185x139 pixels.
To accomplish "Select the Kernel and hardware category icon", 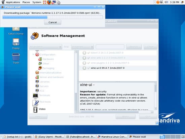I will tap(37, 77).
